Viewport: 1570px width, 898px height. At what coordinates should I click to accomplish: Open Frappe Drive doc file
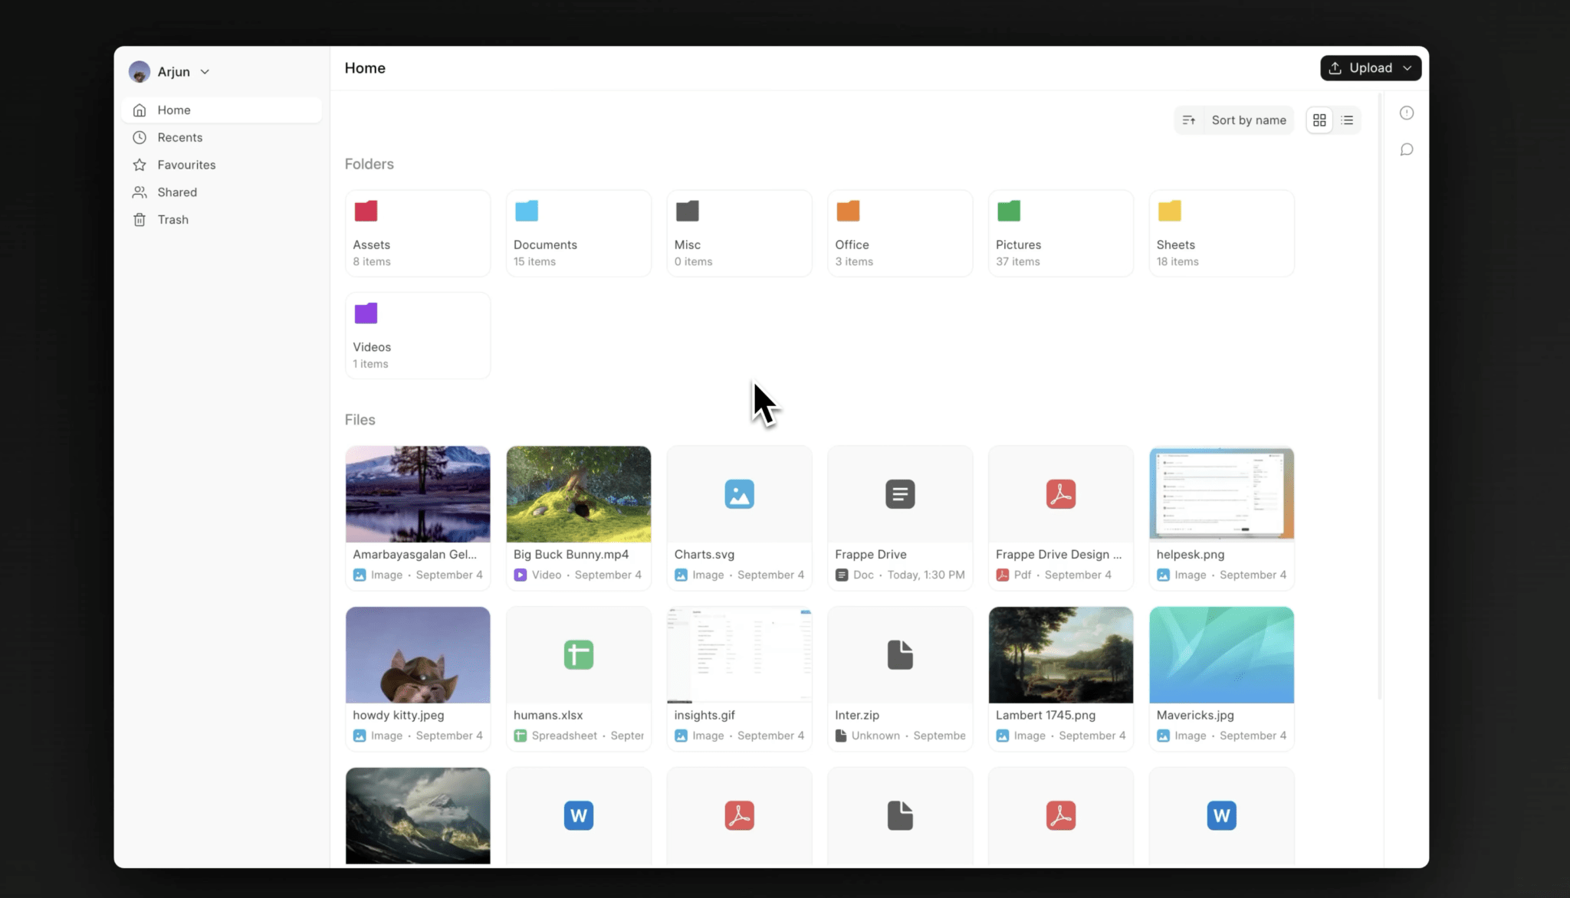click(899, 518)
